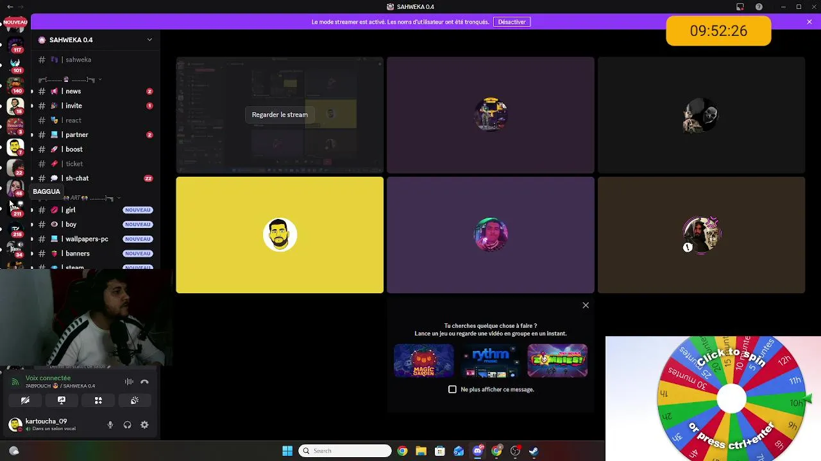Screen dimensions: 821x461
Task: Open Steam from the taskbar
Action: (x=534, y=451)
